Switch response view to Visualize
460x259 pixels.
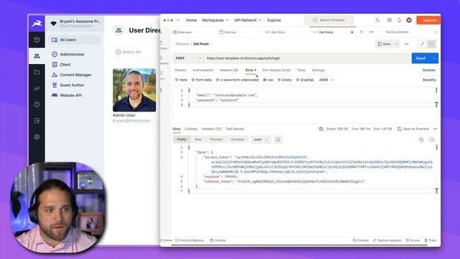237,140
